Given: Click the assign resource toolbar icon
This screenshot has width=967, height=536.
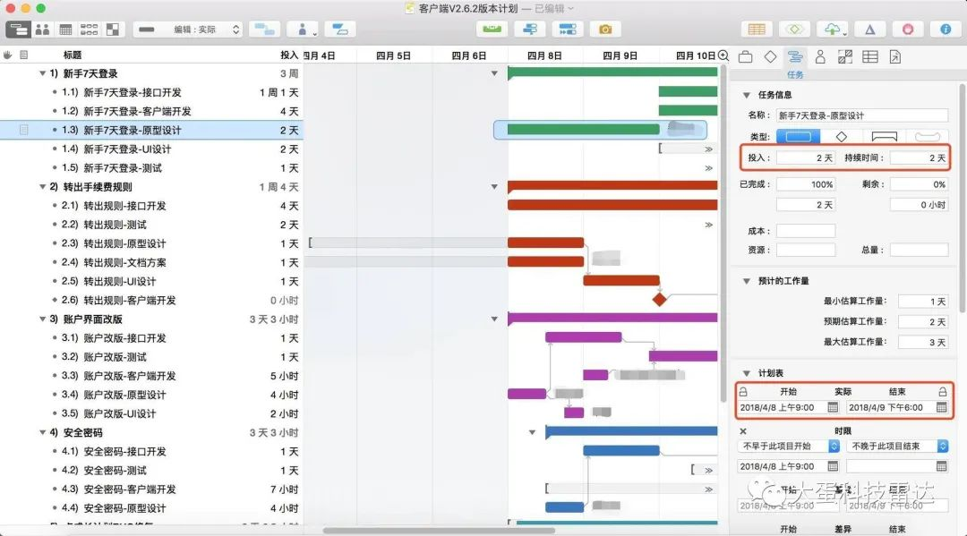Looking at the screenshot, I should point(303,29).
